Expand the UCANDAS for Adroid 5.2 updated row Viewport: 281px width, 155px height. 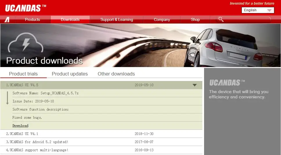pyautogui.click(x=101, y=142)
